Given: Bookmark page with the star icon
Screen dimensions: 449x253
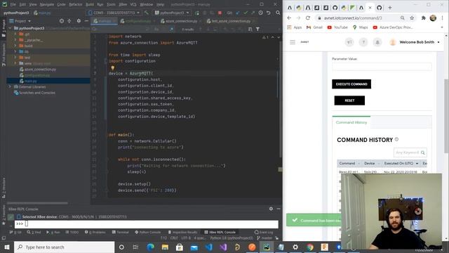Looking at the screenshot, I should click(412, 18).
